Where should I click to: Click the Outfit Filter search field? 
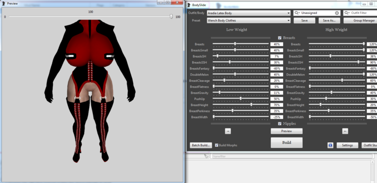[x=360, y=13]
